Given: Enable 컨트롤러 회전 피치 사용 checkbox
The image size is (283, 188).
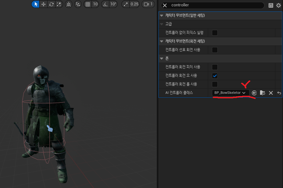Looking at the screenshot, I should (214, 67).
